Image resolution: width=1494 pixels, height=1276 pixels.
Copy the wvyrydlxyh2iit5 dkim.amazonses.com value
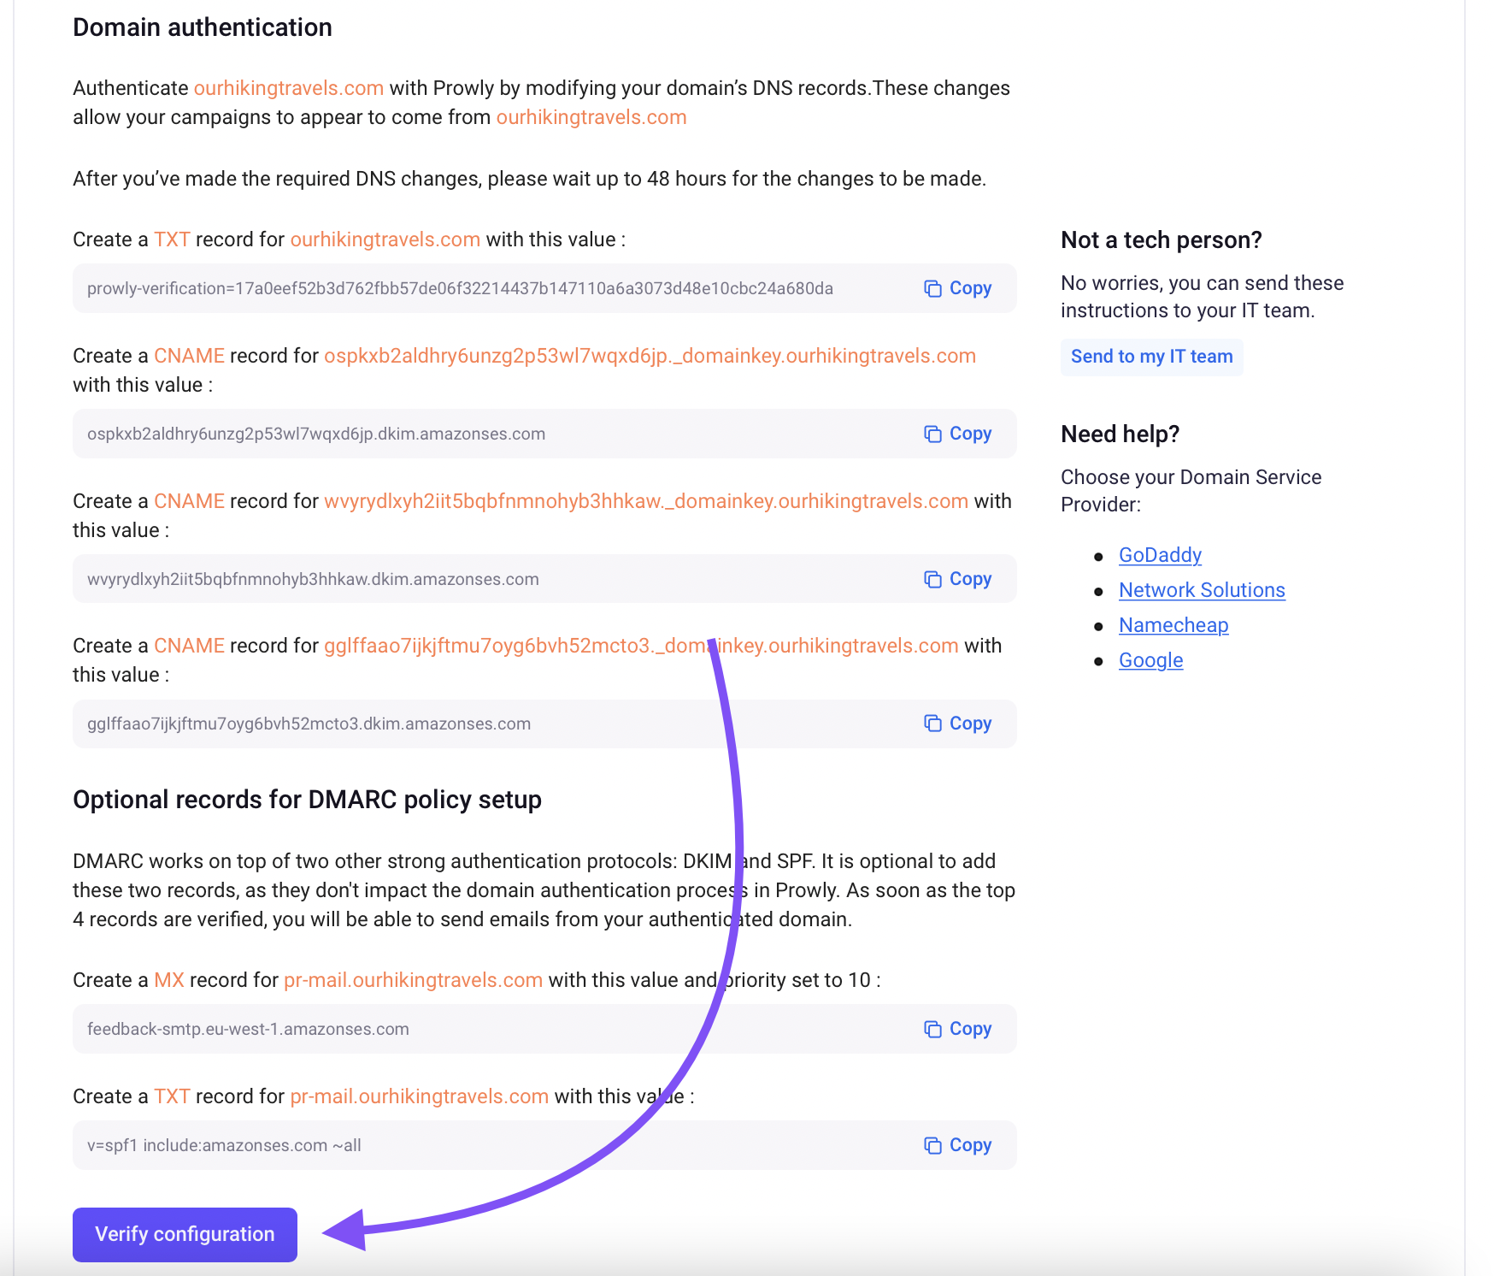958,579
